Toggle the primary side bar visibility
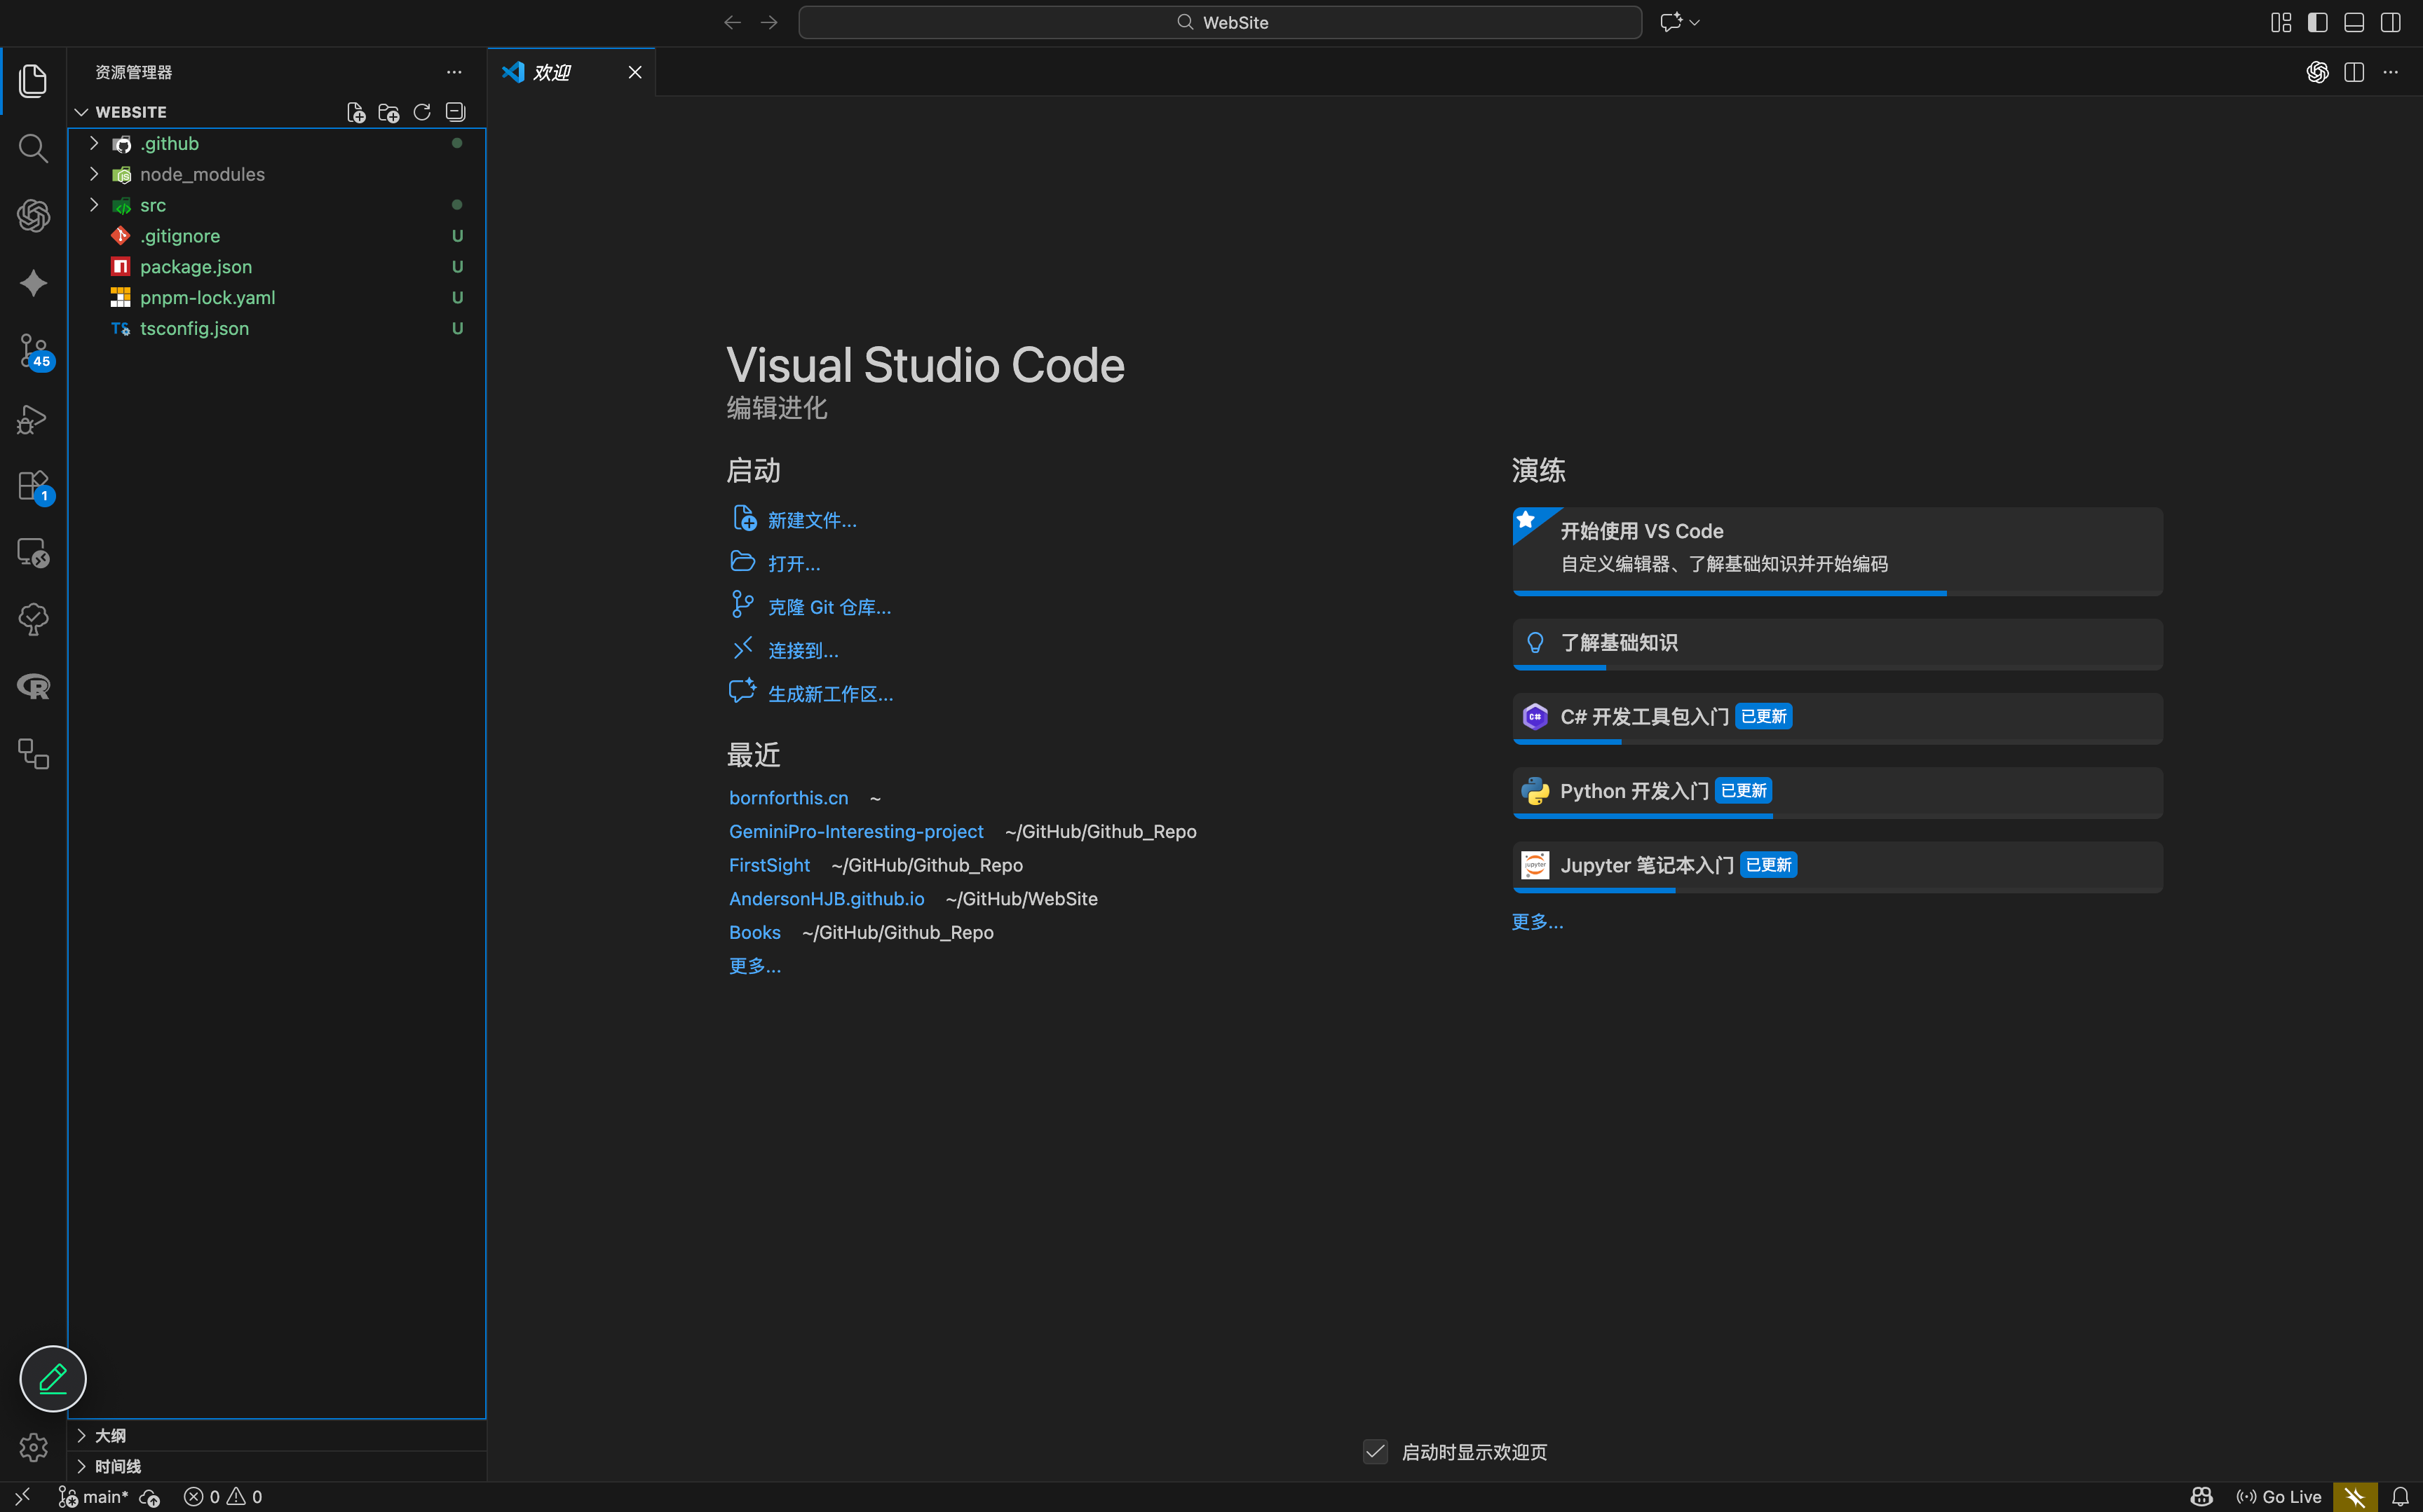Viewport: 2423px width, 1512px height. tap(2318, 22)
